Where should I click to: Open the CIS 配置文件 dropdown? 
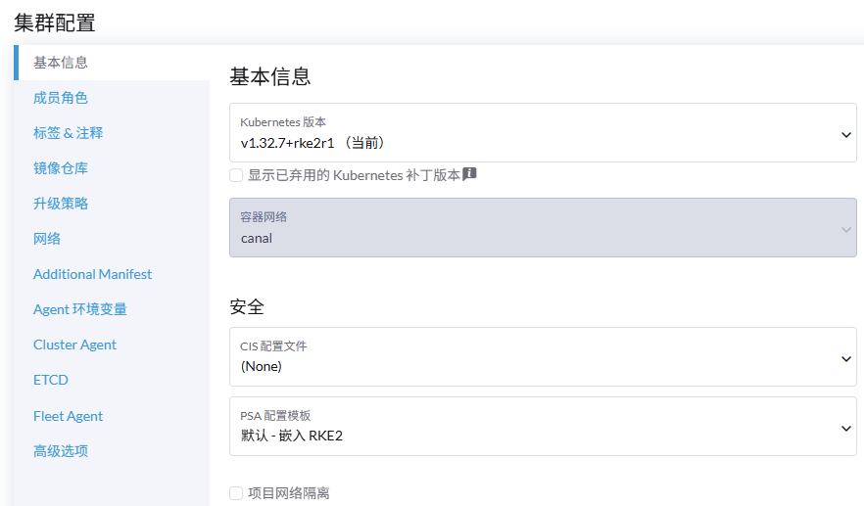coord(543,357)
